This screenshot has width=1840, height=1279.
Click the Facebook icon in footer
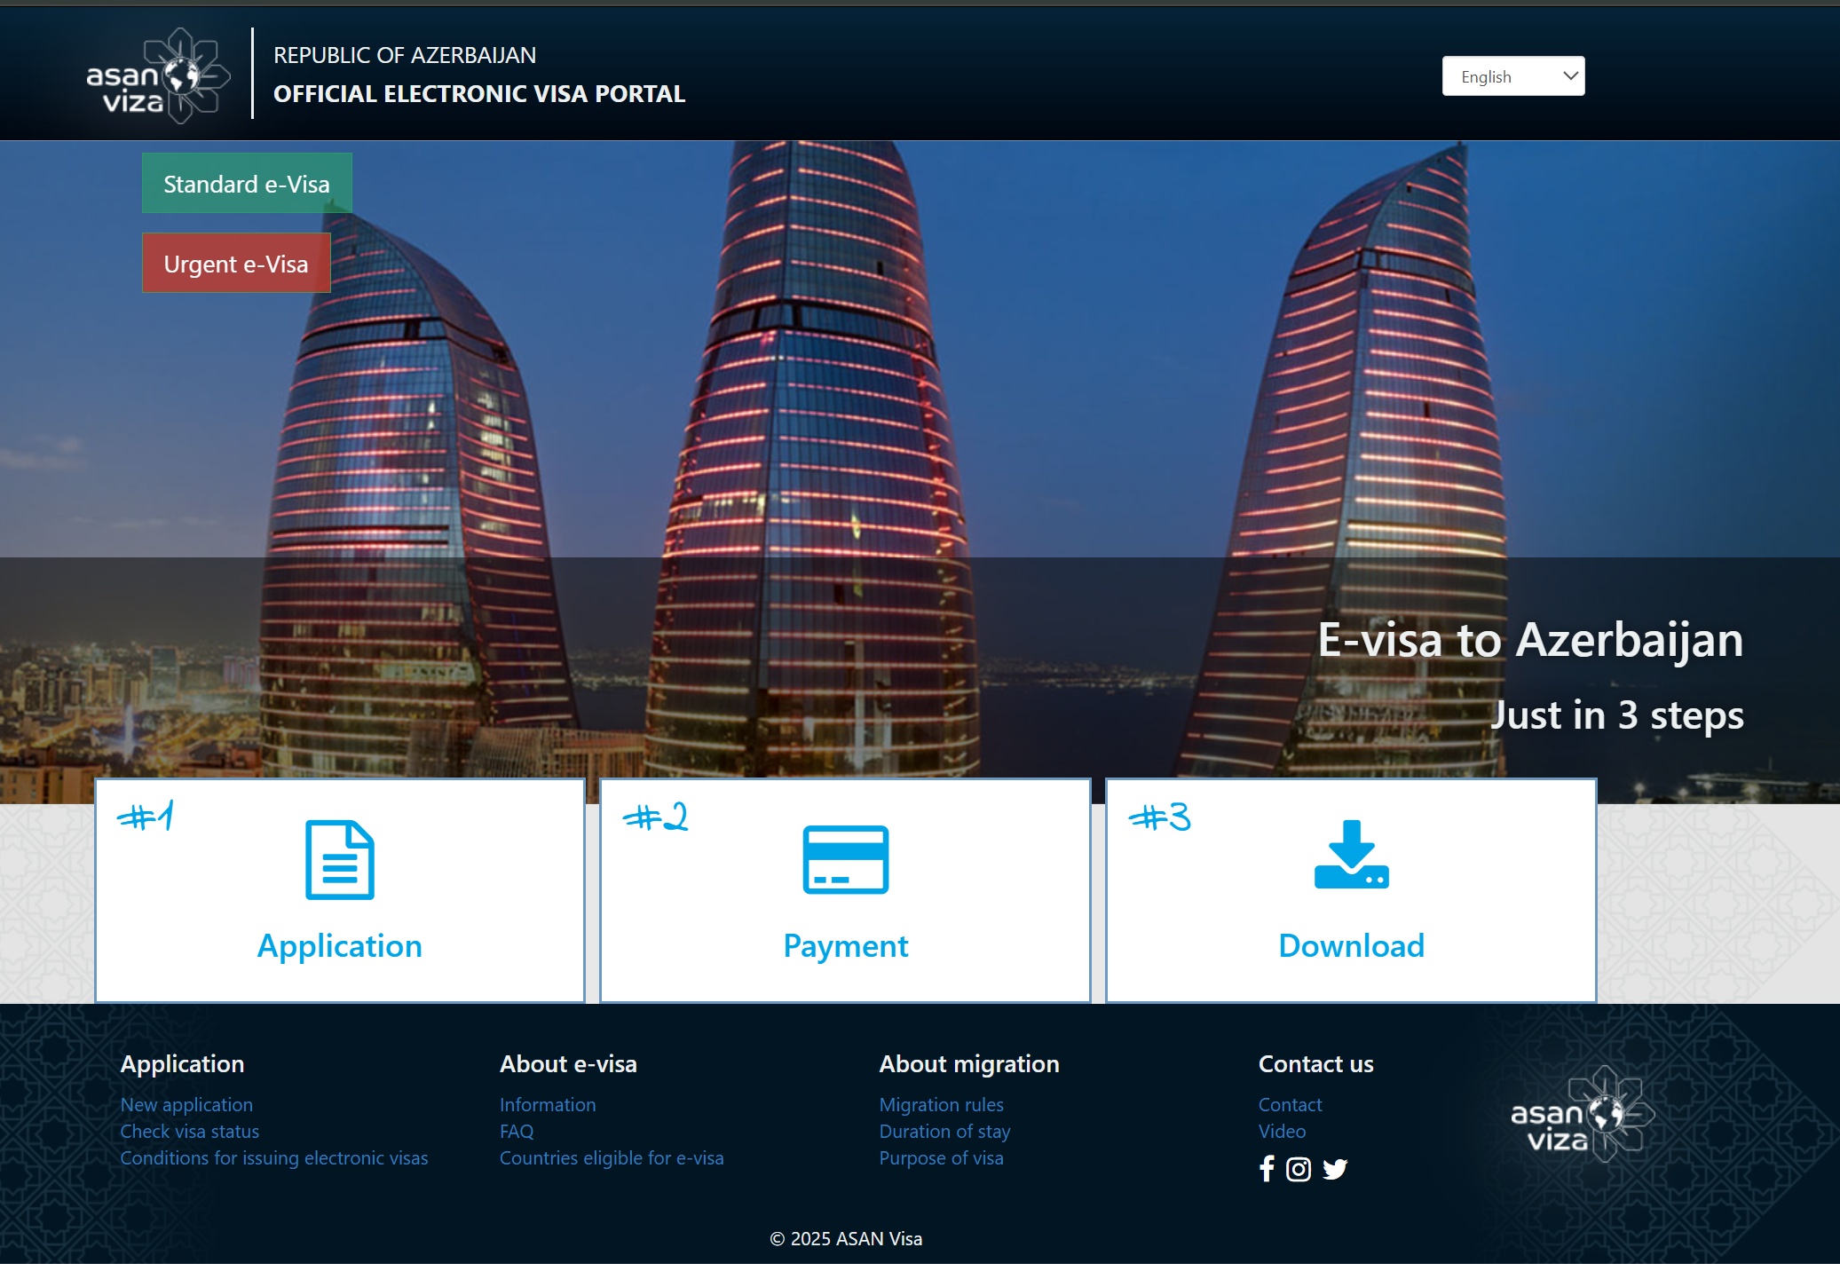pos(1267,1169)
